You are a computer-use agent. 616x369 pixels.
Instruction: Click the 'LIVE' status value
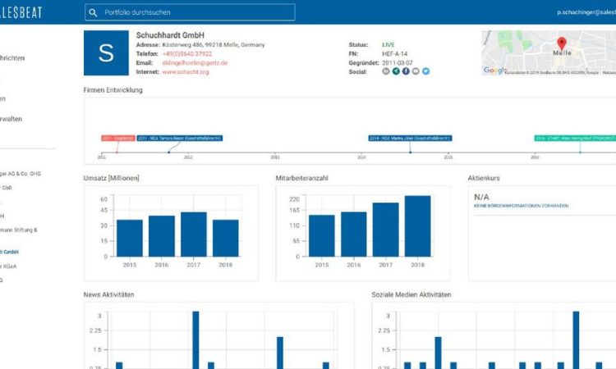coord(388,45)
